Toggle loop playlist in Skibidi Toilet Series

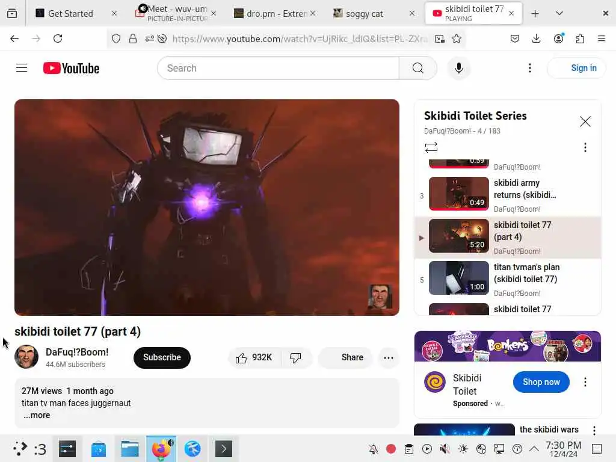coord(431,147)
